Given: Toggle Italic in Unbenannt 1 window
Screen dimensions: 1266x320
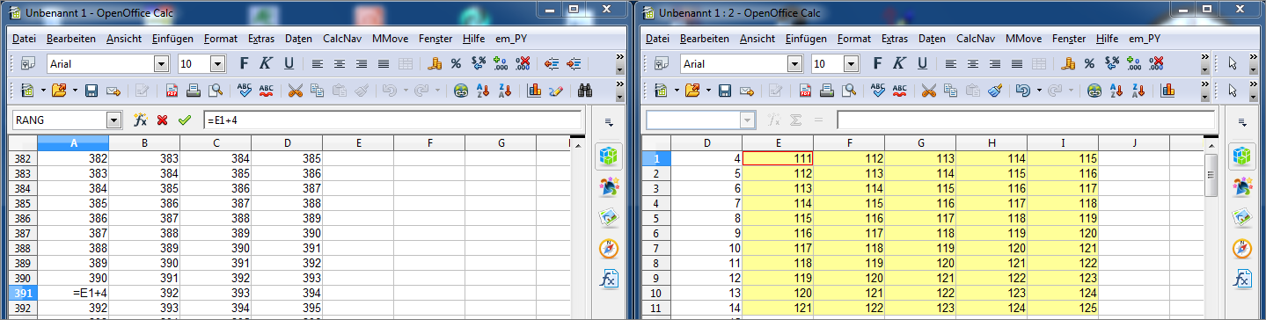Looking at the screenshot, I should pyautogui.click(x=267, y=64).
